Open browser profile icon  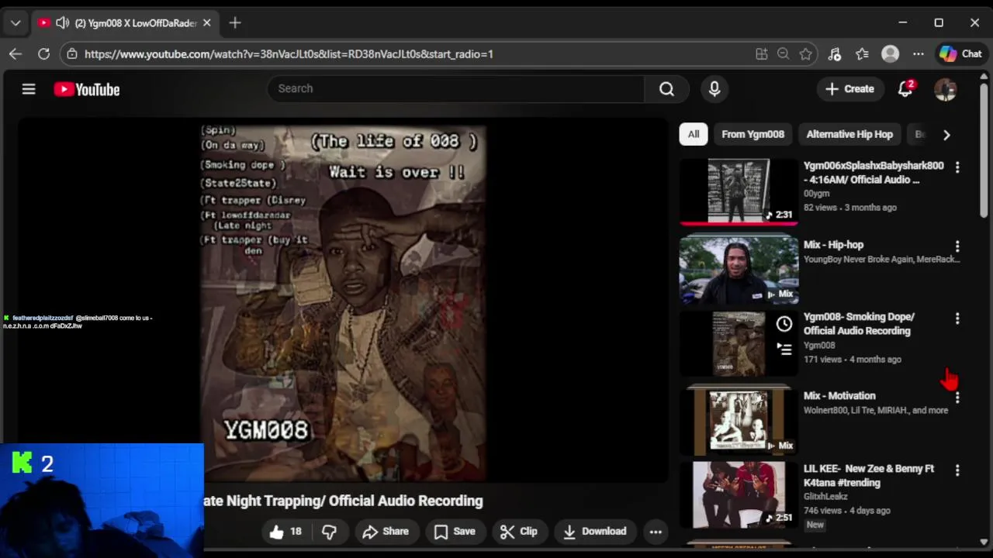[x=891, y=54]
